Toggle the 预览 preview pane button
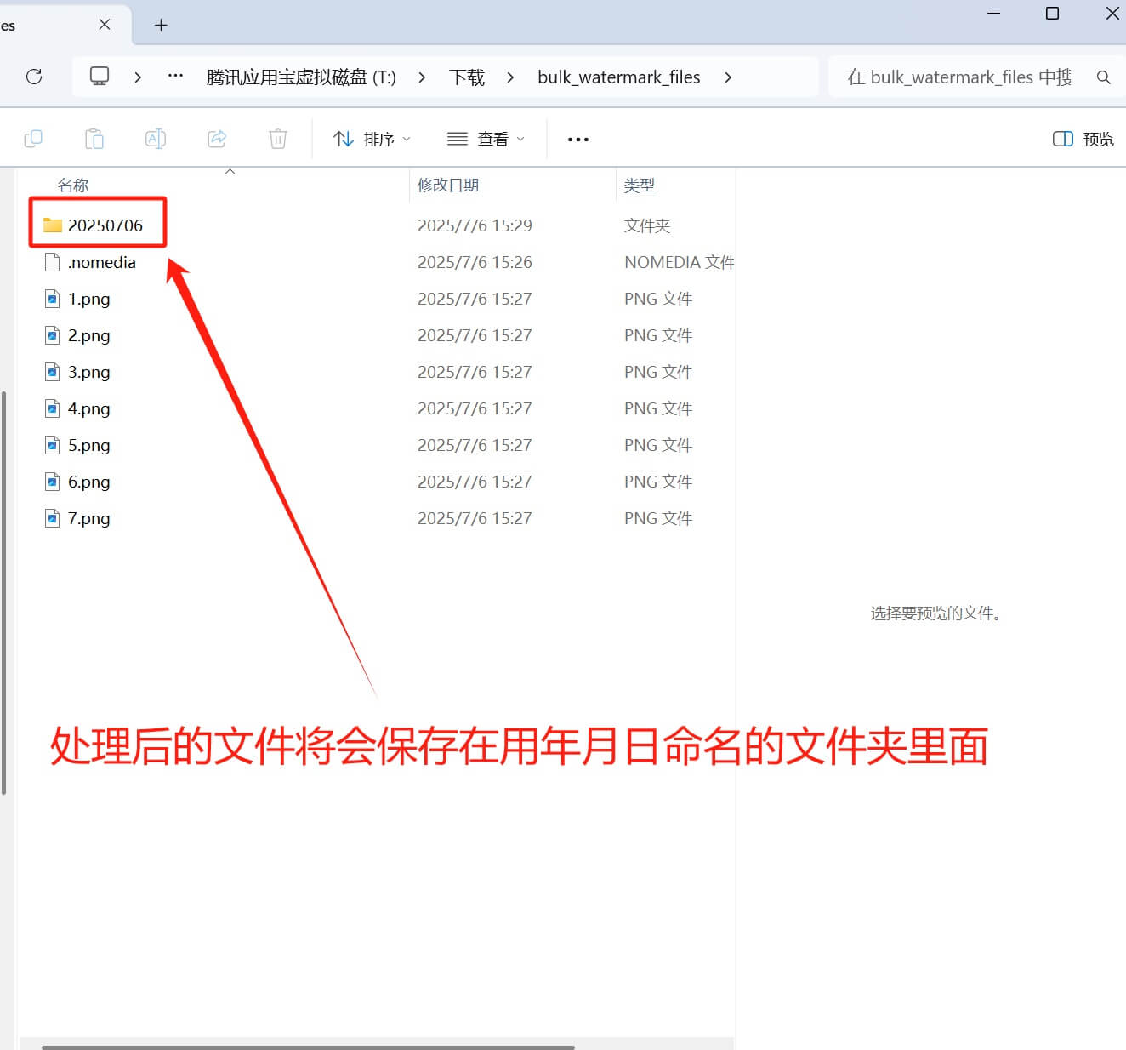 pyautogui.click(x=1083, y=139)
